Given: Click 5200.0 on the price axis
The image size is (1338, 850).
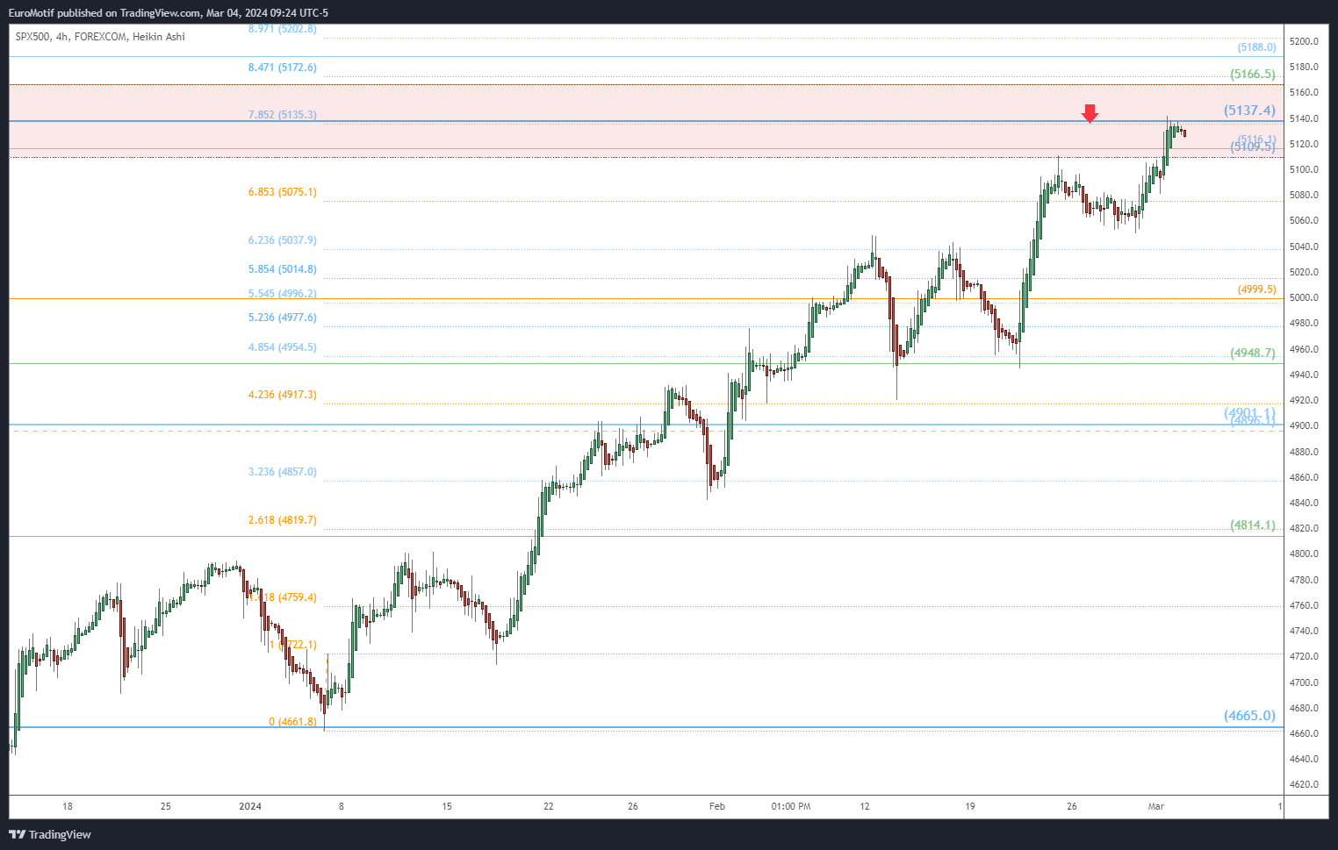Looking at the screenshot, I should click(1304, 41).
